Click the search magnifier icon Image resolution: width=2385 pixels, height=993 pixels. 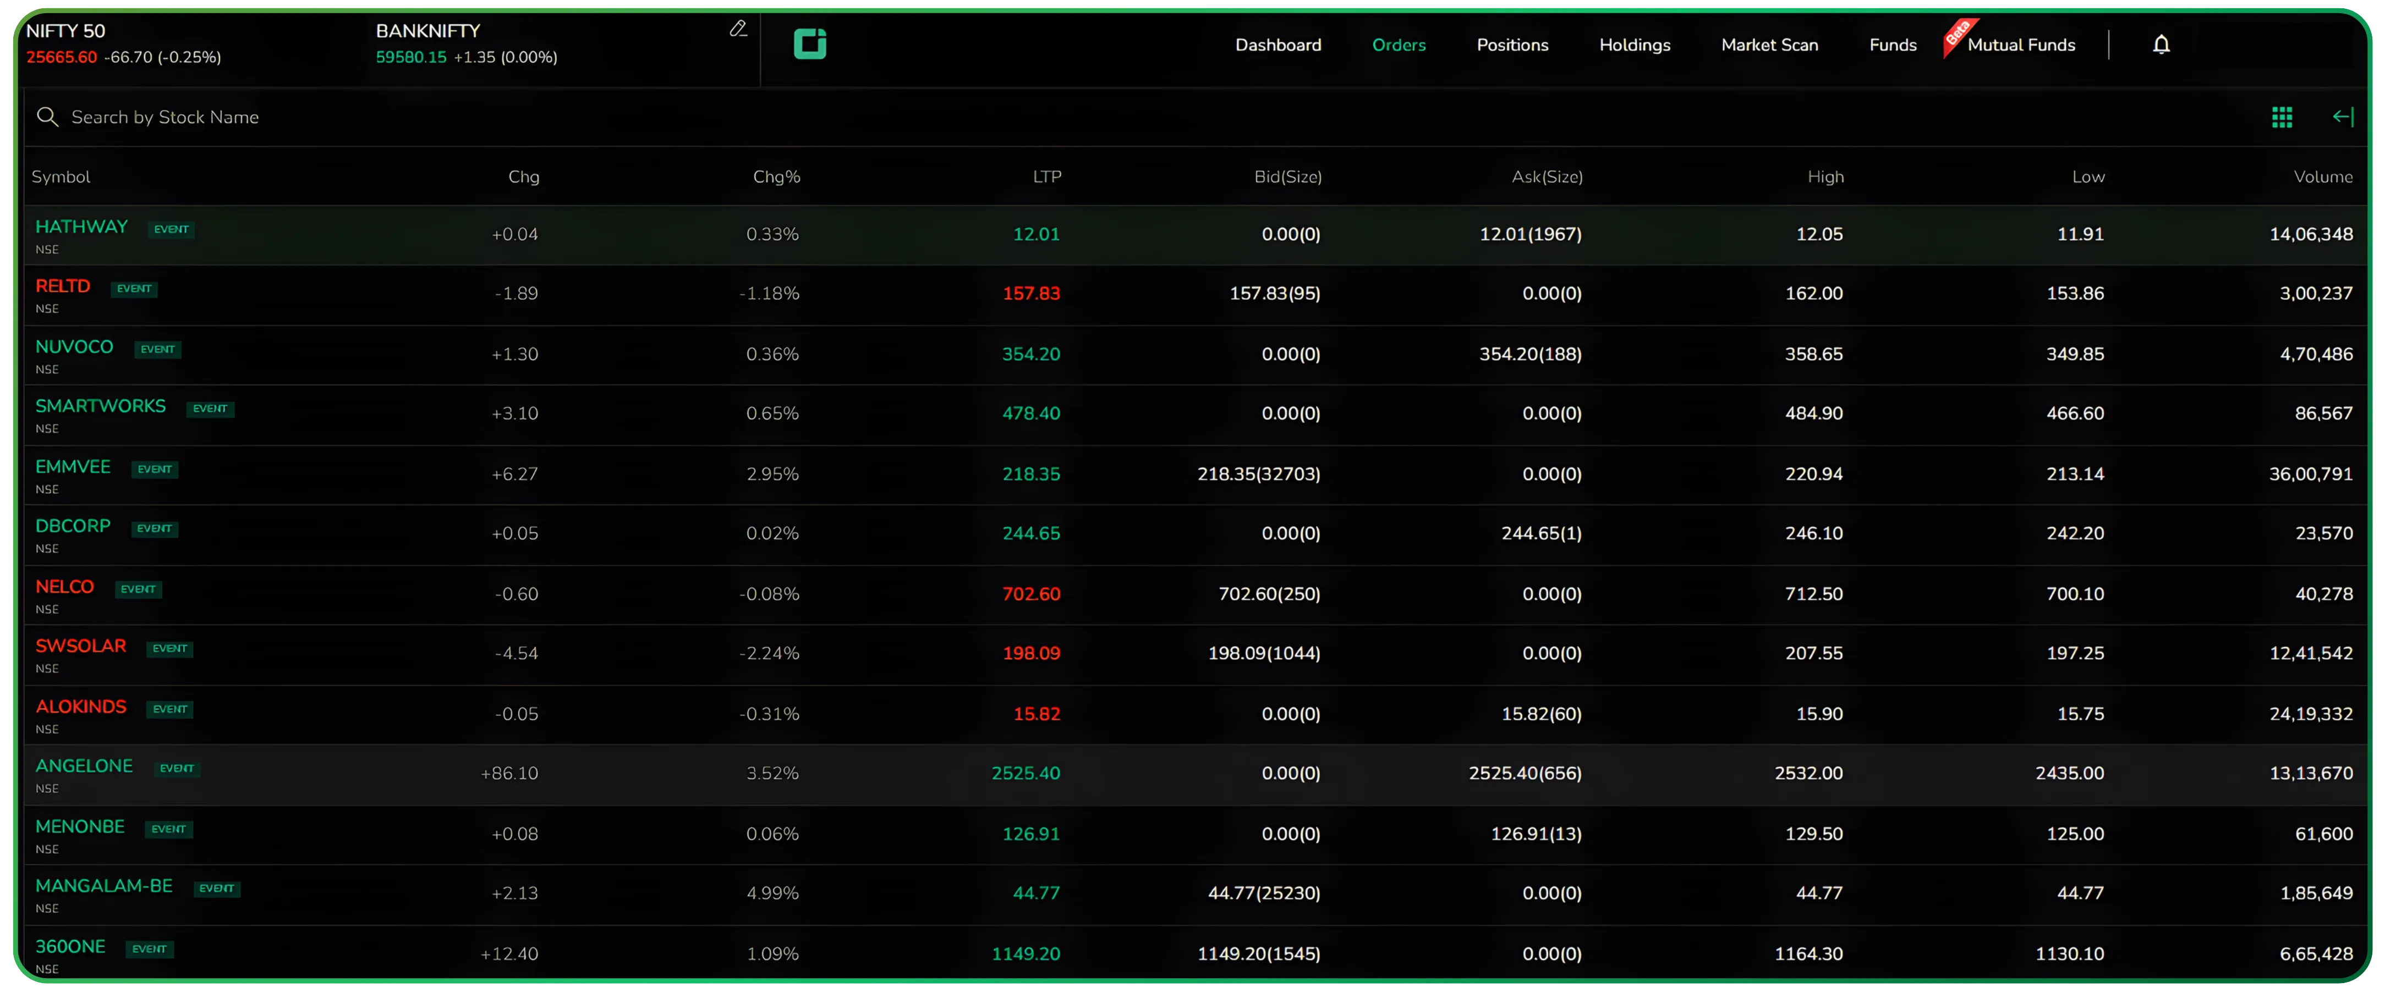tap(46, 117)
